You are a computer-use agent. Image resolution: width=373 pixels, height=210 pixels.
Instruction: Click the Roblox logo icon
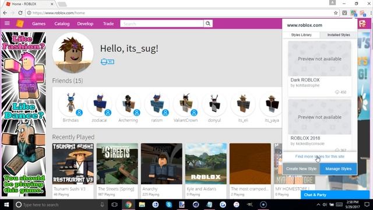(x=20, y=23)
